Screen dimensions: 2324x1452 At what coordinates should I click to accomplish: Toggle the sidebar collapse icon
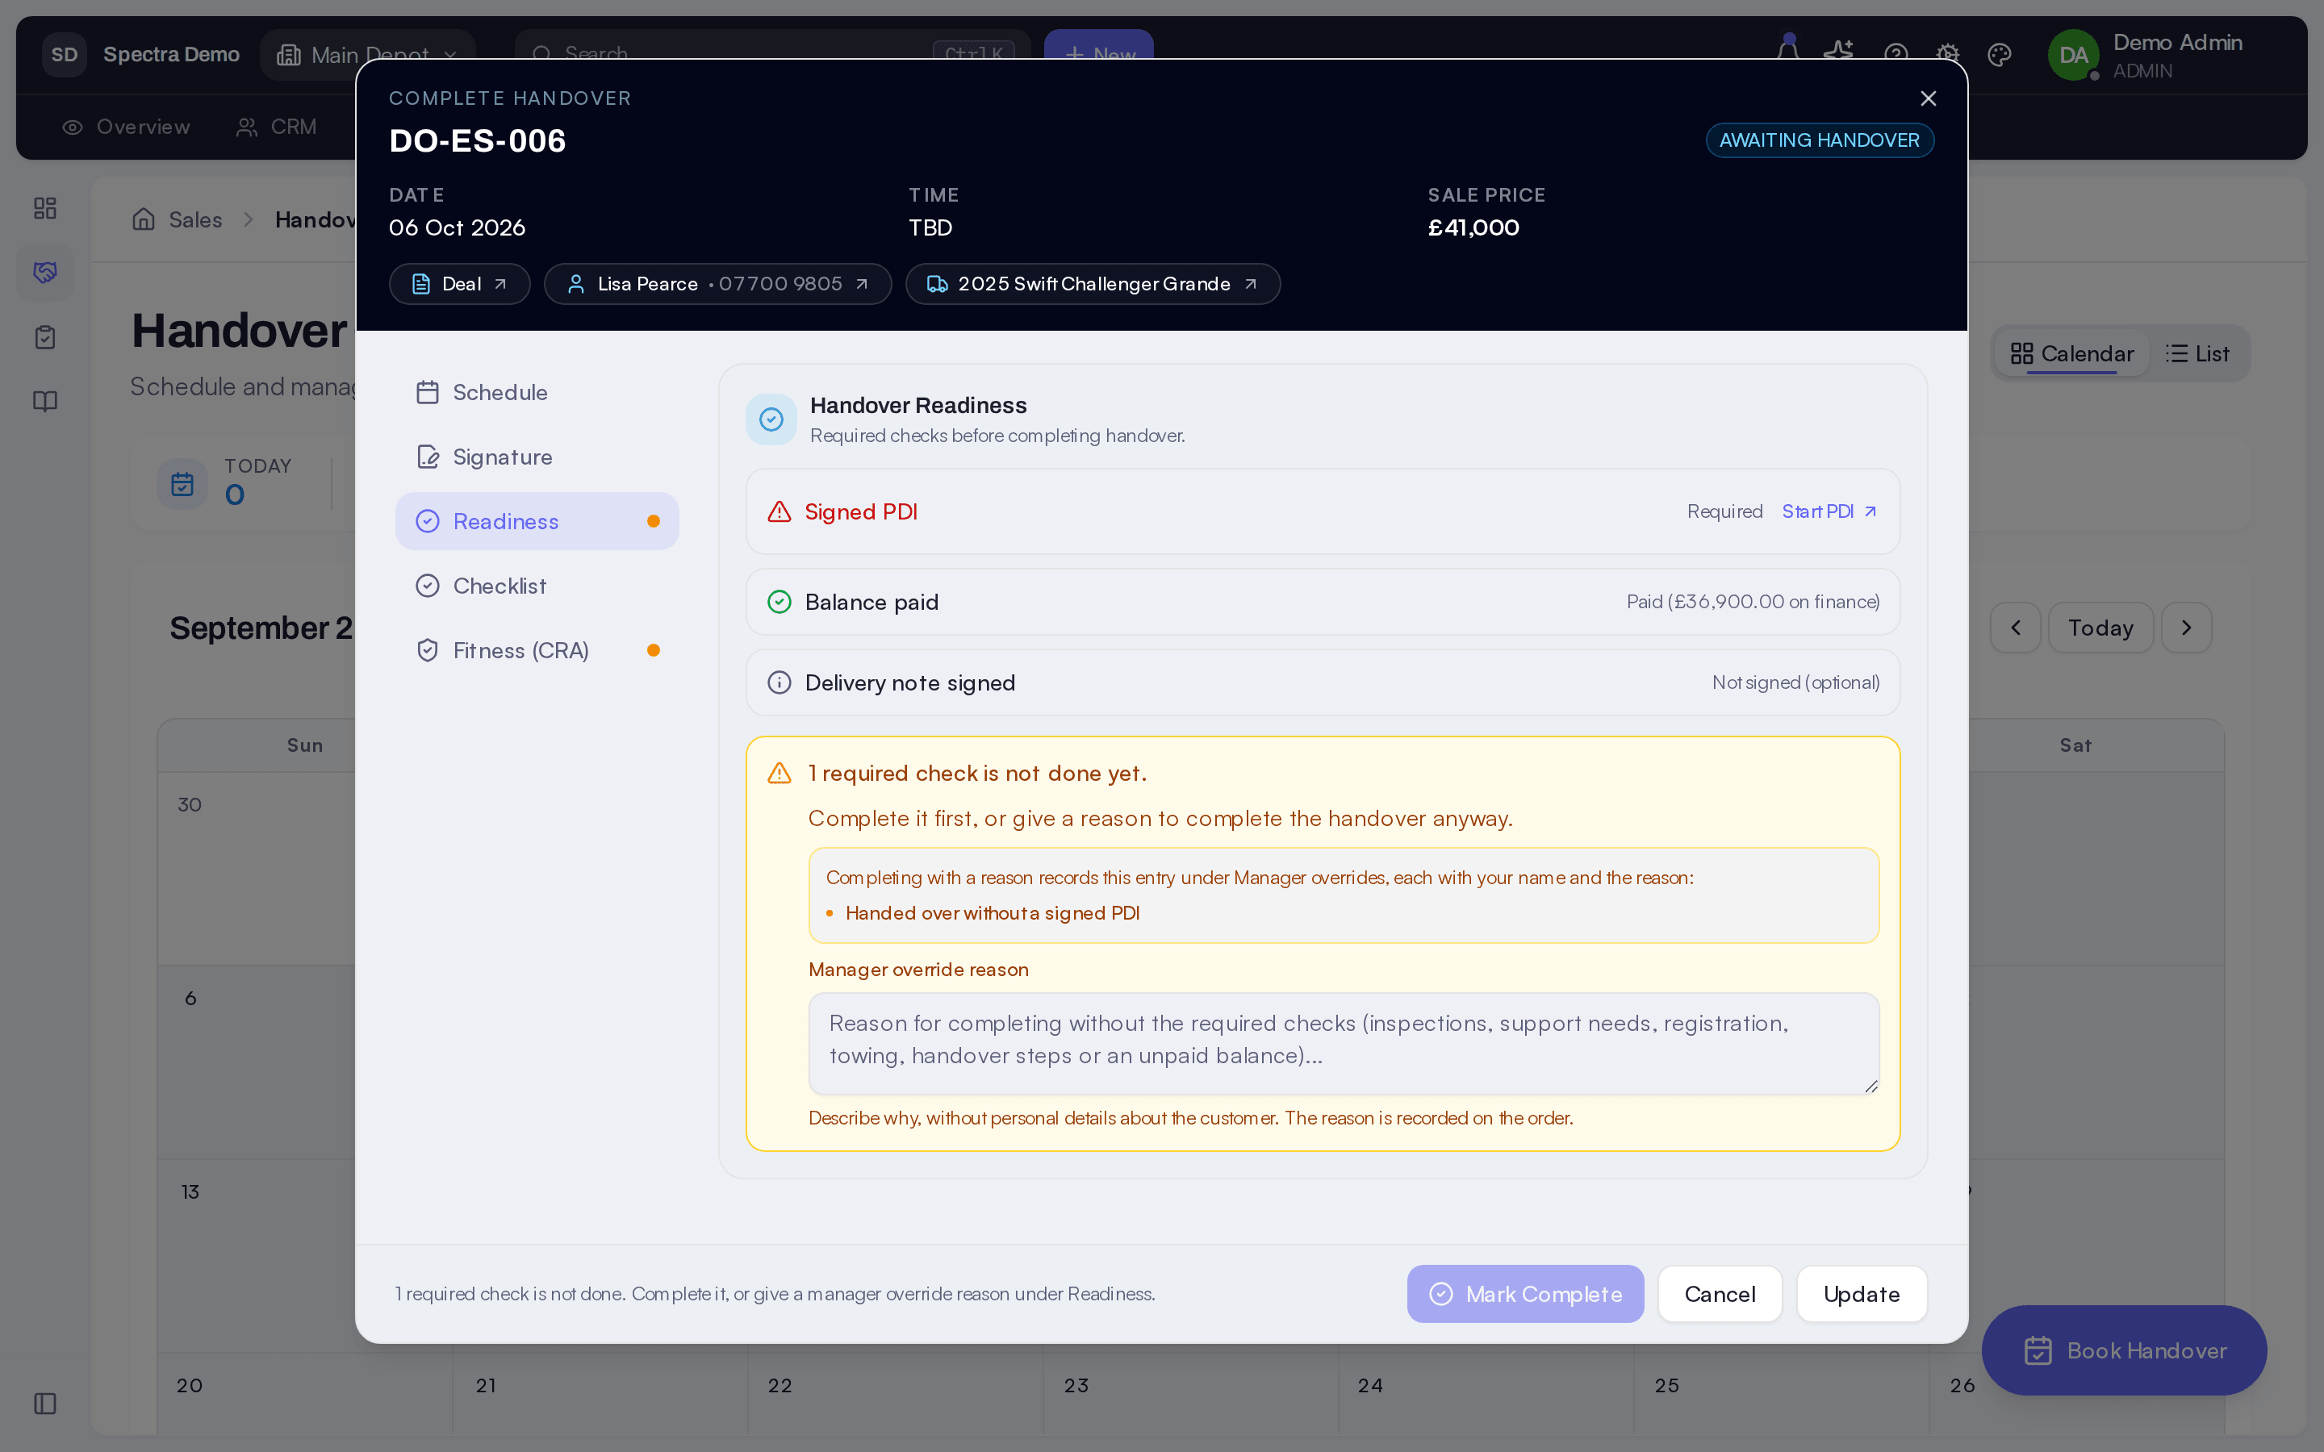tap(45, 1403)
